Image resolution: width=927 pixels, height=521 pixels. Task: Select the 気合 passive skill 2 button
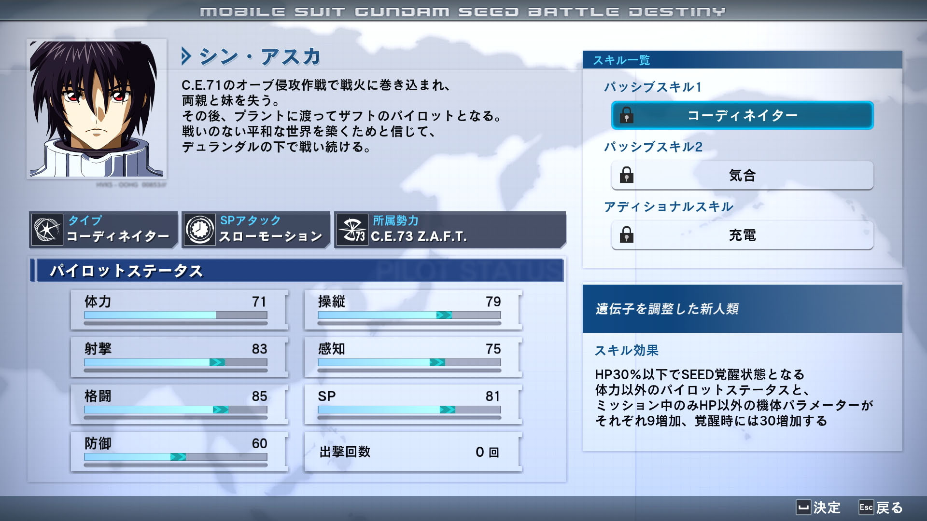[x=742, y=175]
